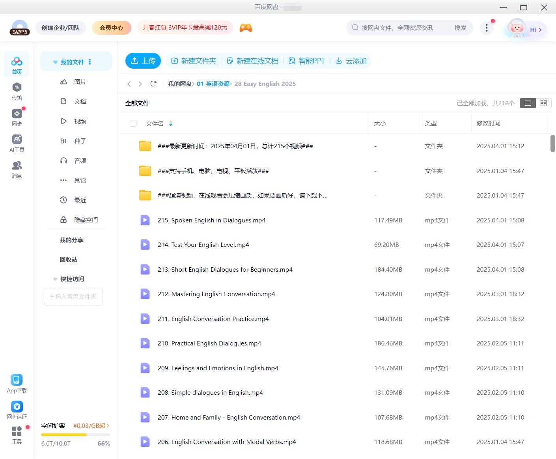The width and height of the screenshot is (556, 459).
Task: Click the 拖入常用文件夹 drop zone
Action: [x=73, y=297]
